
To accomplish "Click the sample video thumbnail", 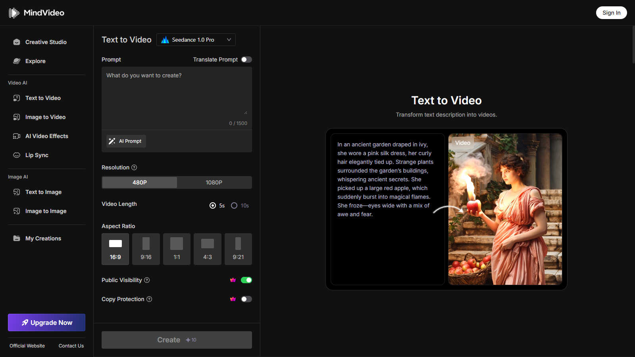I will [505, 209].
